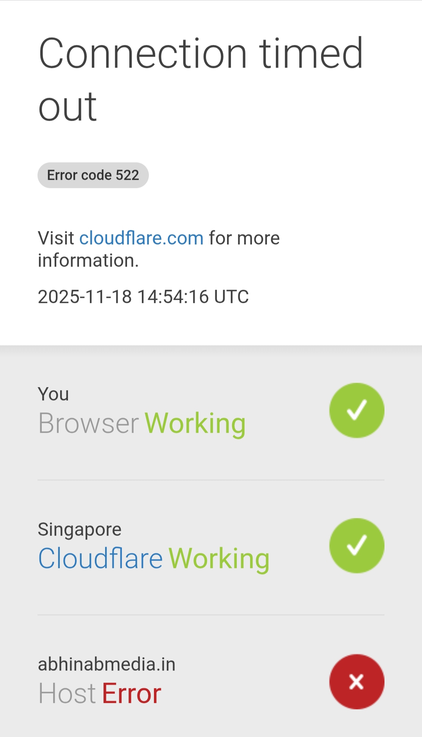Open the blue Cloudflare link under Singapore
This screenshot has height=737, width=422.
100,558
